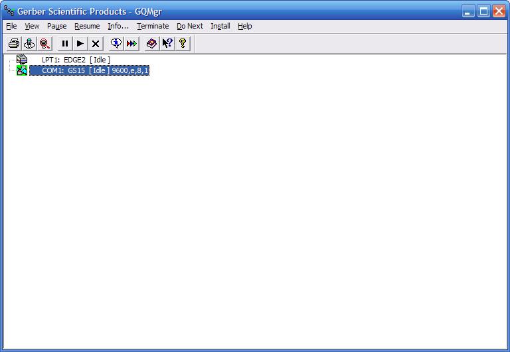The width and height of the screenshot is (510, 352).
Task: Close the GQMgr window
Action: [499, 11]
